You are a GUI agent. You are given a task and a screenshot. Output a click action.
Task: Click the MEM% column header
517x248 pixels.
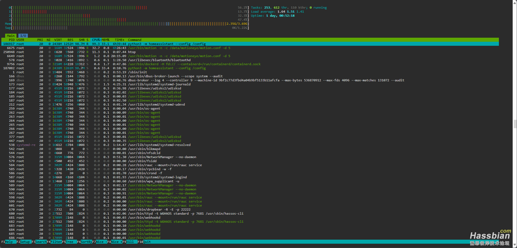[105, 40]
